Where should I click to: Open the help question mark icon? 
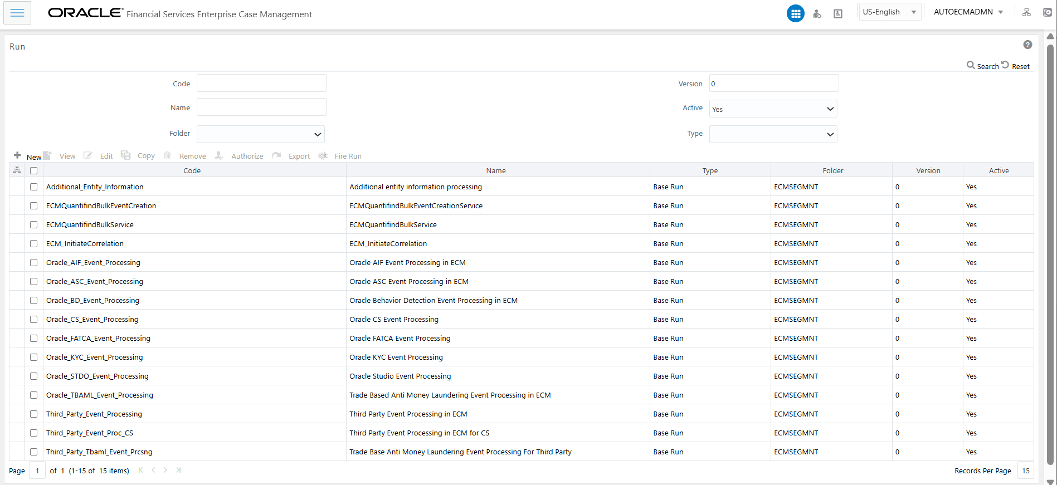pyautogui.click(x=1027, y=45)
